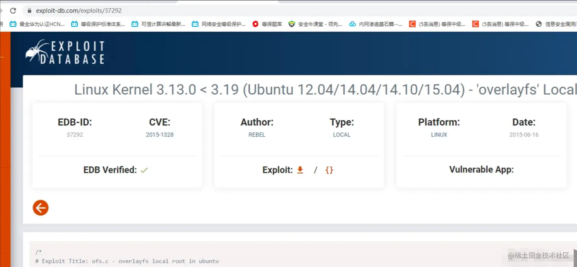Viewport: 577px width, 267px height.
Task: Click the exploit title heading
Action: pyautogui.click(x=326, y=90)
